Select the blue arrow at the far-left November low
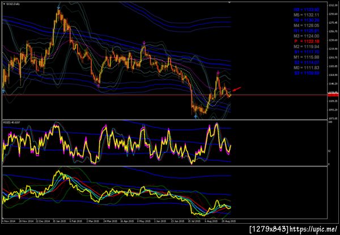The width and height of the screenshot is (340, 235). tap(3, 91)
